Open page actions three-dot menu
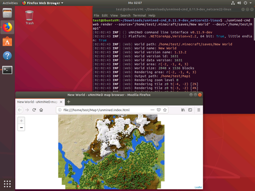This screenshot has width=255, height=191. click(152, 110)
